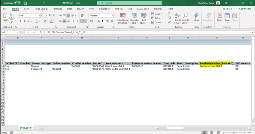Click the Share button
This screenshot has width=255, height=134.
(x=227, y=9)
